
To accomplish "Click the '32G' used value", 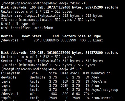I will (x=65, y=94).
